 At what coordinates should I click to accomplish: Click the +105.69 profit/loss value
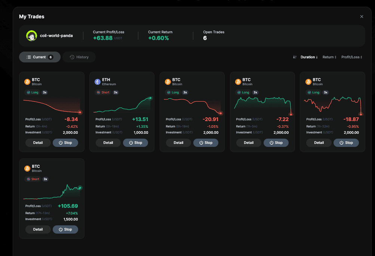coord(68,206)
